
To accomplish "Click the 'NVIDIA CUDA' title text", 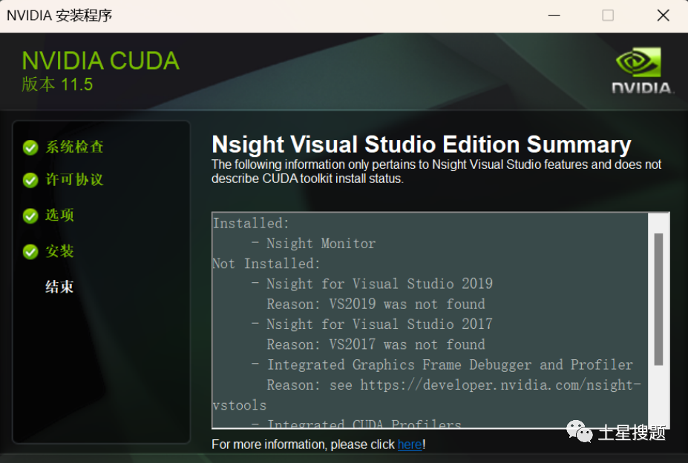I will [100, 61].
